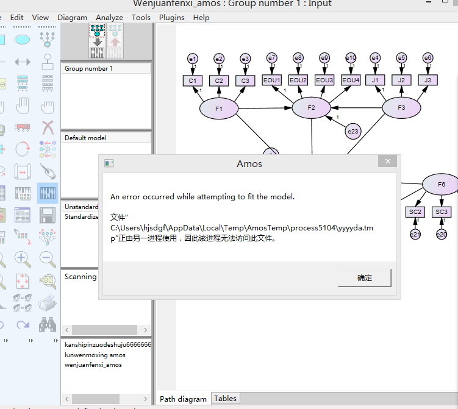The width and height of the screenshot is (458, 409).
Task: Open the Diagram menu
Action: coord(72,18)
